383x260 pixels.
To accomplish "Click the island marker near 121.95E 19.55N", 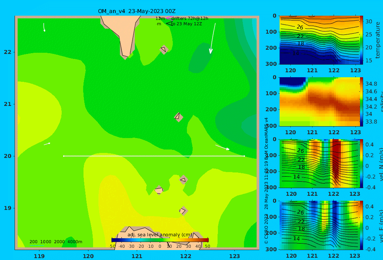I will click(183, 180).
